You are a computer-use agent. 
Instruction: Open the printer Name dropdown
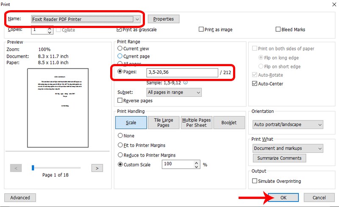(137, 19)
